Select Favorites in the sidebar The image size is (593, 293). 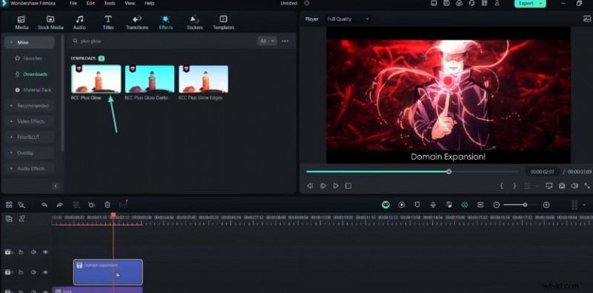click(29, 58)
